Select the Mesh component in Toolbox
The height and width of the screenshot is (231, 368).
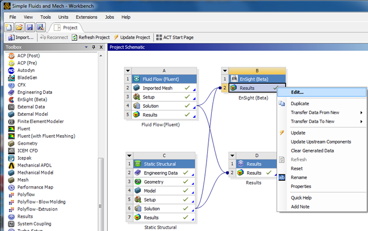18,180
